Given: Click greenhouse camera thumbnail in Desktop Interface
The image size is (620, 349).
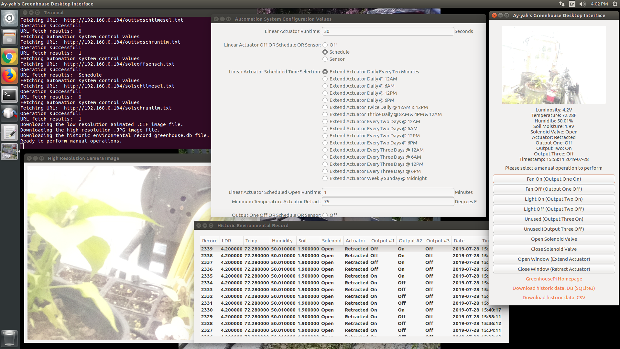Looking at the screenshot, I should pos(554,65).
